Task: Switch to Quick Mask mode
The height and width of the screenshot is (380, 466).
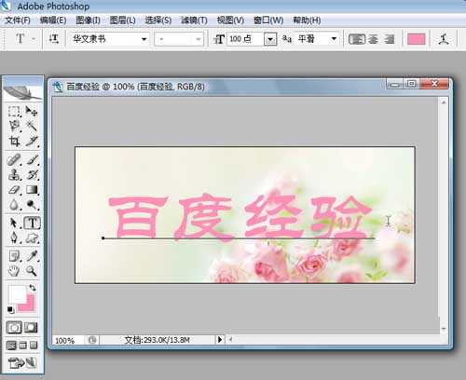Action: 31,327
